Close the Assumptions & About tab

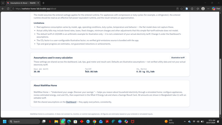(x=38, y=3)
